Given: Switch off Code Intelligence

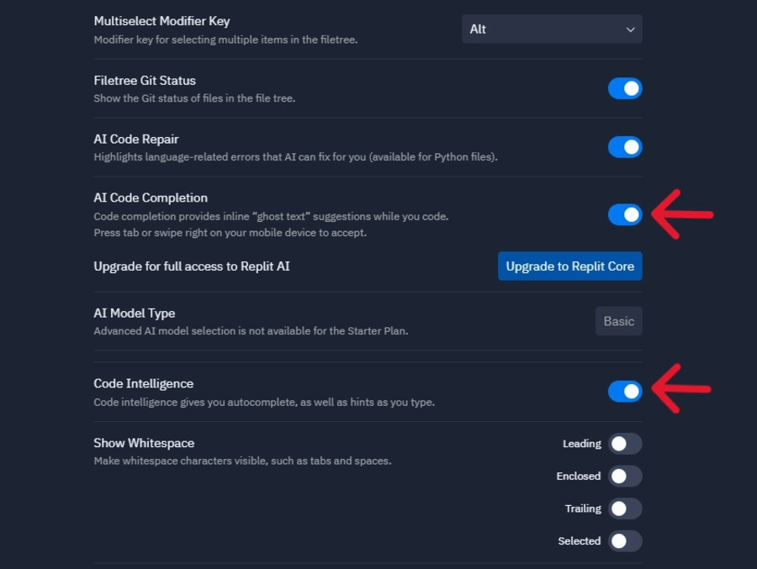Looking at the screenshot, I should pos(624,392).
